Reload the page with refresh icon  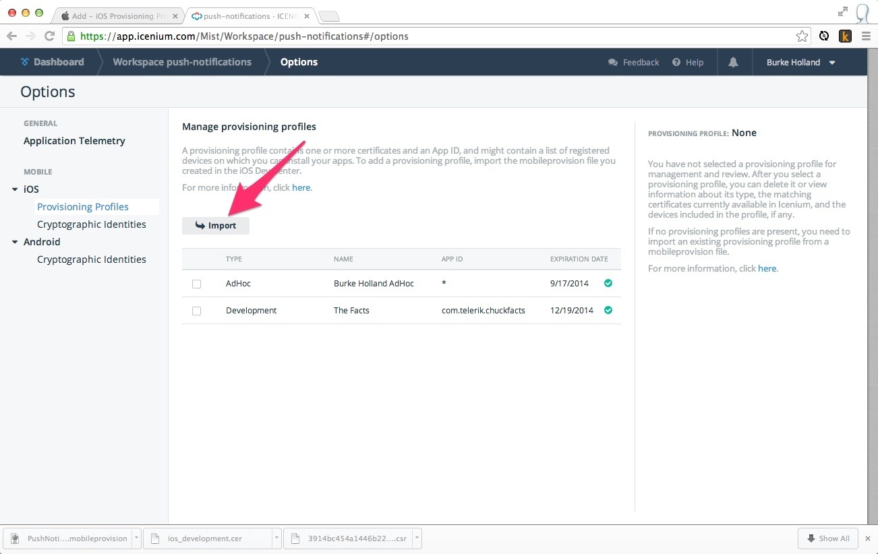pos(49,36)
